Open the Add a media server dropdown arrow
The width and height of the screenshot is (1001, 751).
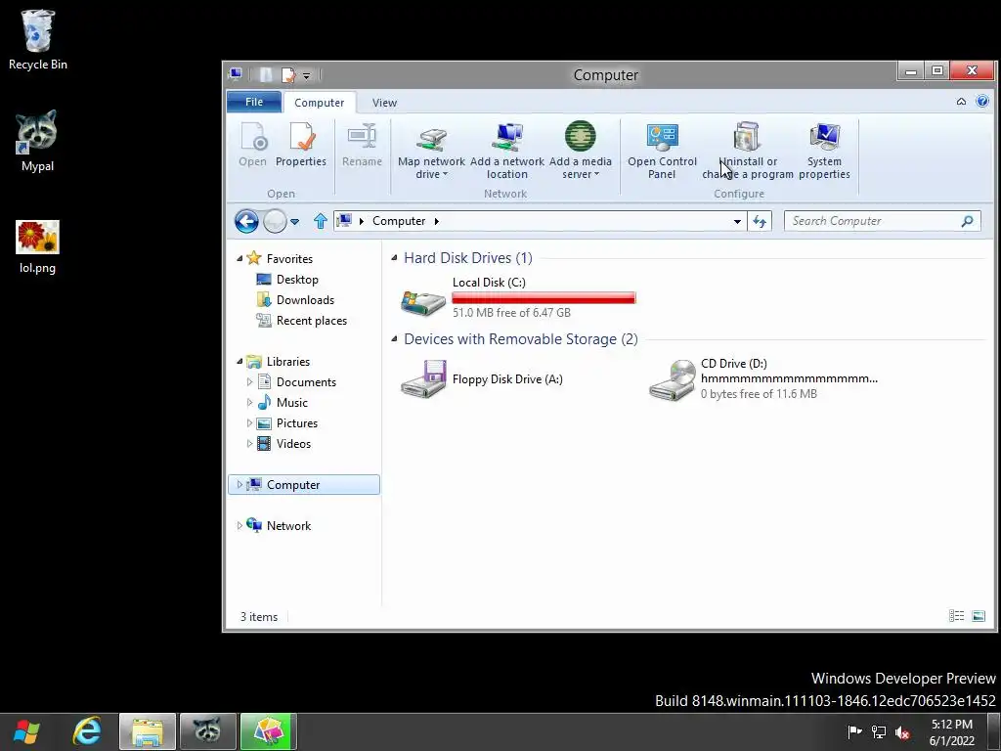pos(596,174)
